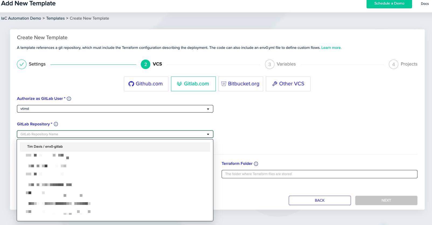Screen dimensions: 432x225
Task: Click the Terraform Folder field label
Action: point(237,164)
